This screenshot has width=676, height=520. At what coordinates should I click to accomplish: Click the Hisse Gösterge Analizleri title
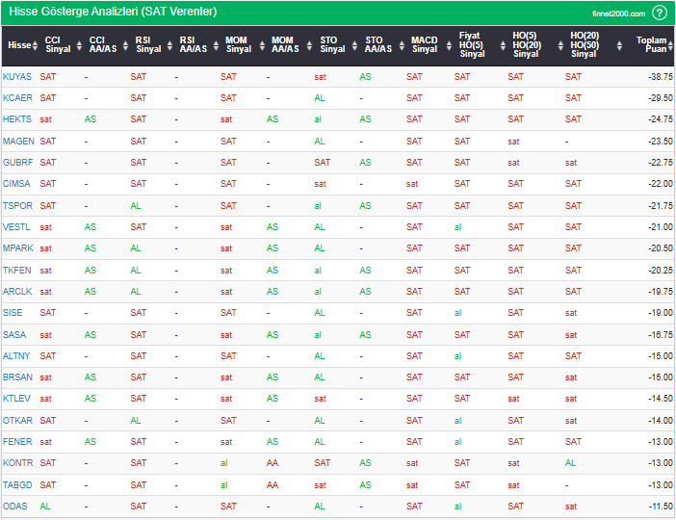pos(113,13)
